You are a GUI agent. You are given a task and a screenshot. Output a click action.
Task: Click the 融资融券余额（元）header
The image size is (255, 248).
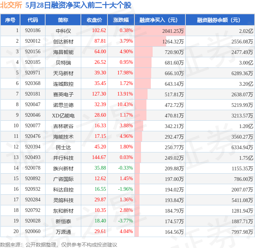(220, 20)
